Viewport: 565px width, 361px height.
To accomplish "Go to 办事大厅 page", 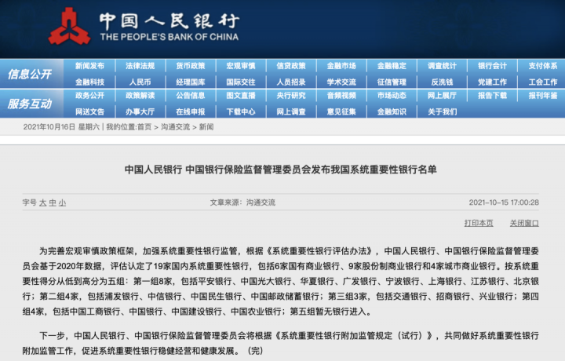I will 140,111.
